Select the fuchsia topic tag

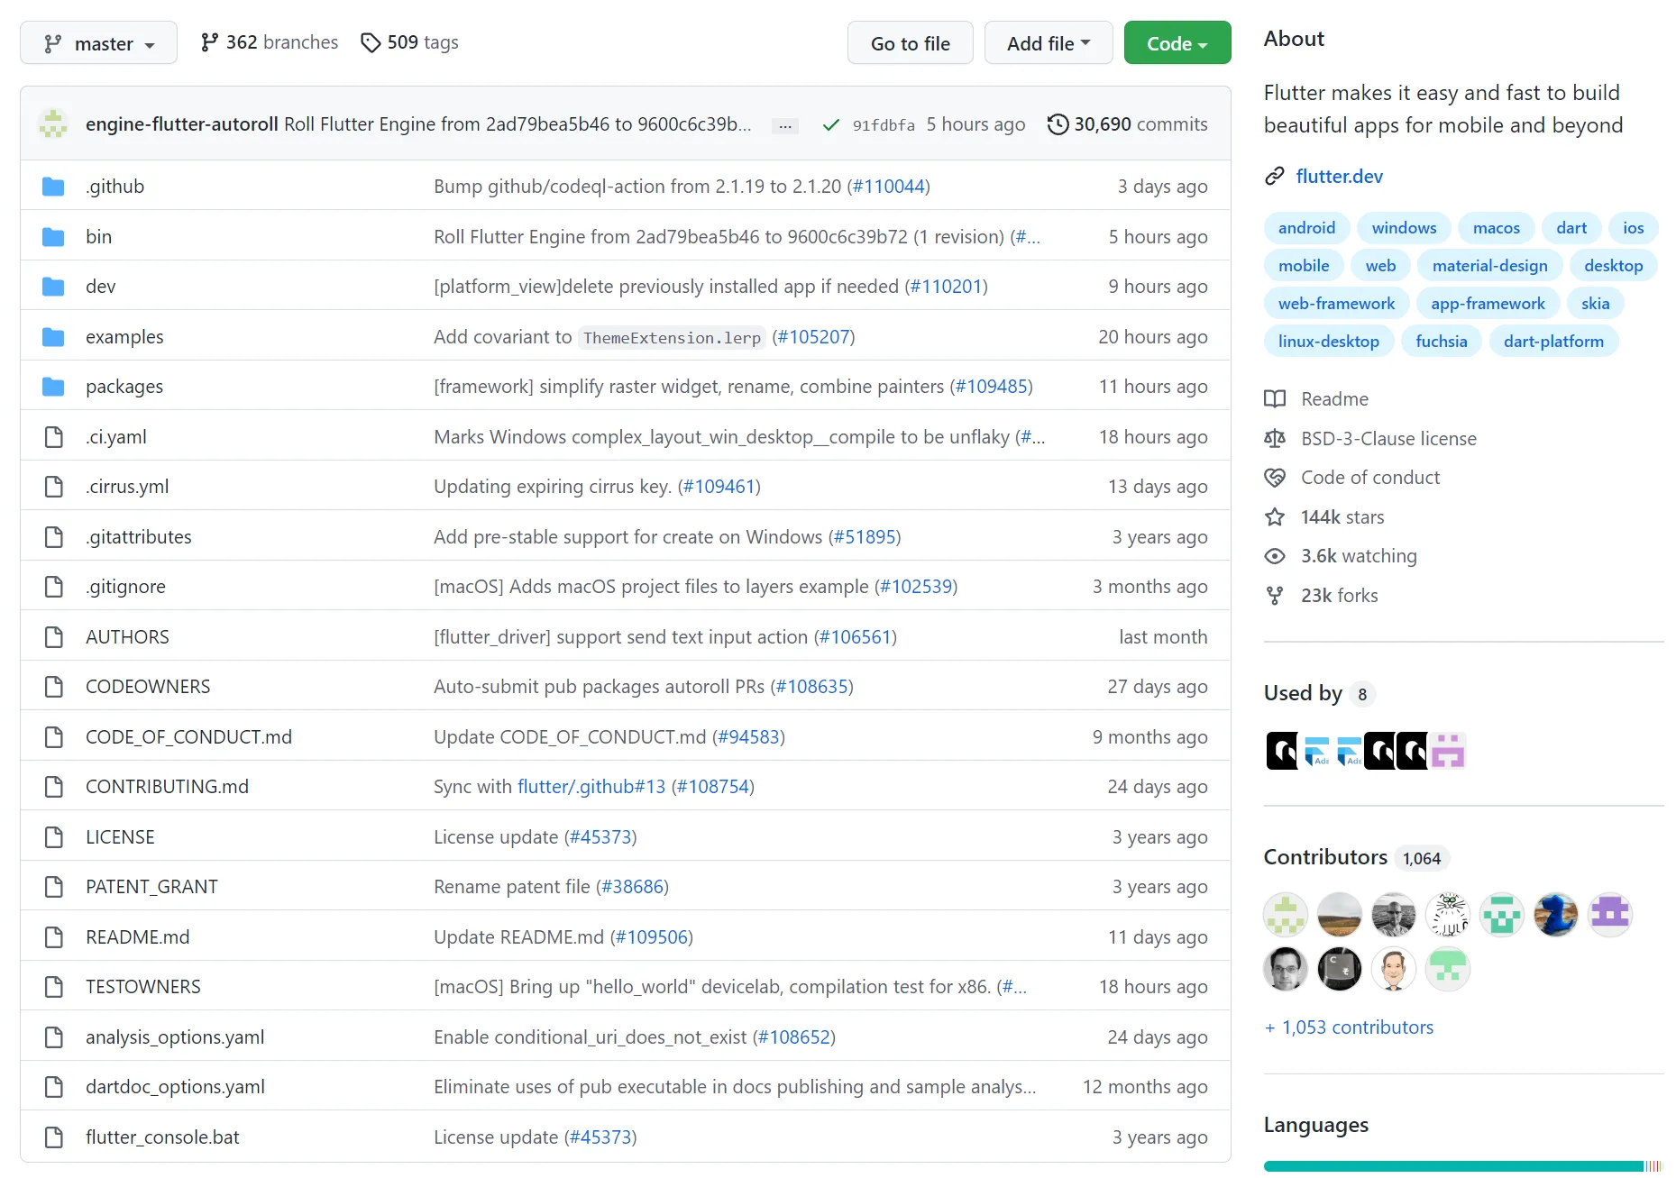(x=1441, y=342)
